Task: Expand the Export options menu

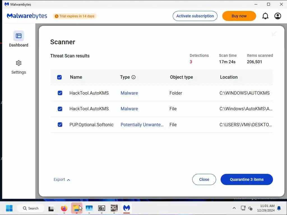Action: coord(62,179)
